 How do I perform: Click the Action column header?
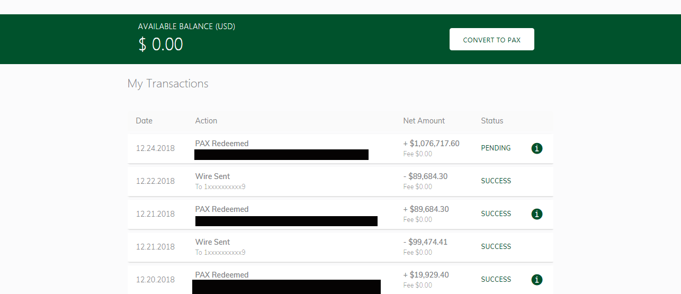pyautogui.click(x=206, y=121)
